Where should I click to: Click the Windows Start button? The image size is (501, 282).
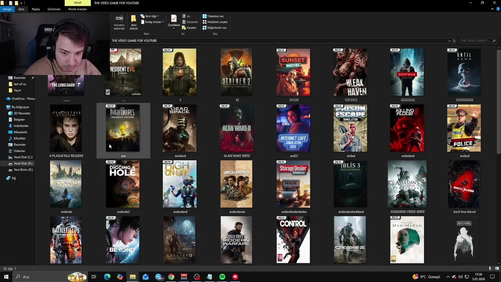pyautogui.click(x=6, y=277)
